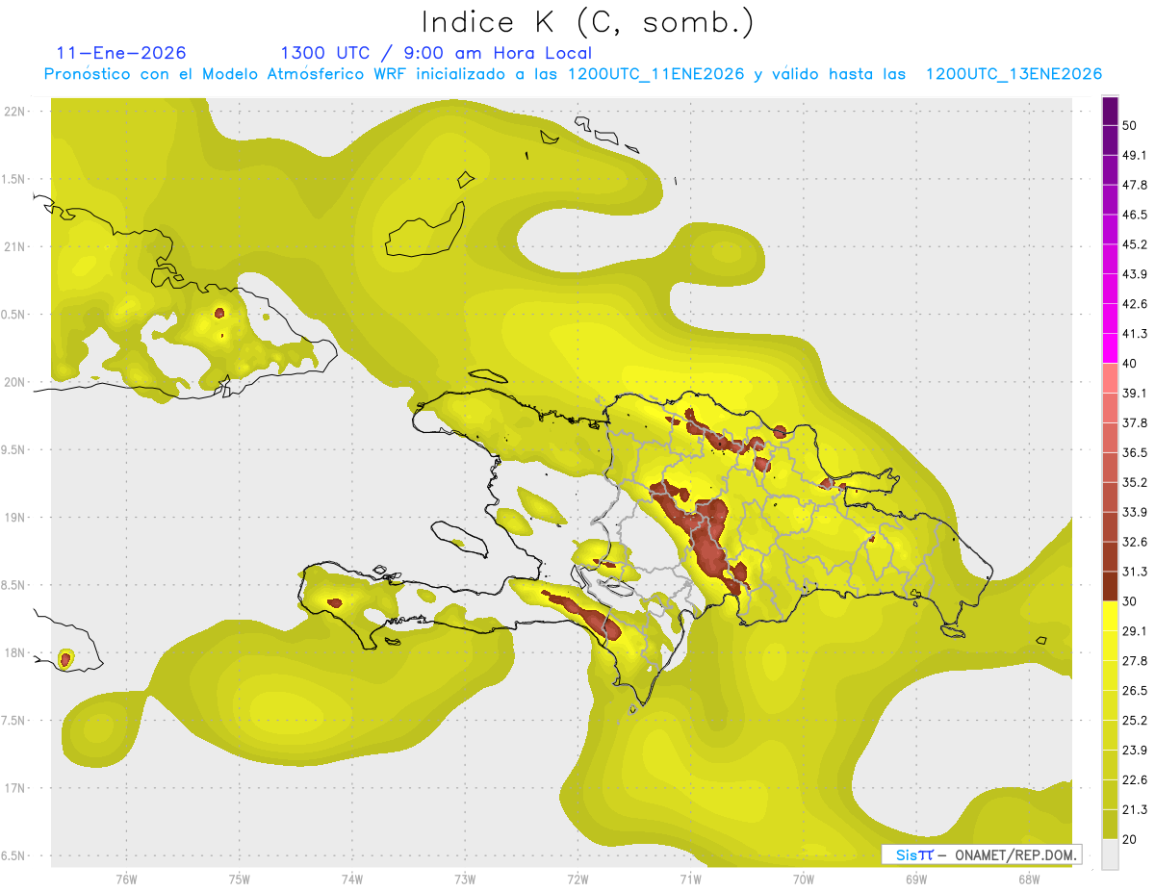Click the "21N" latitude label
Screen dimensions: 1155x892
tap(14, 246)
